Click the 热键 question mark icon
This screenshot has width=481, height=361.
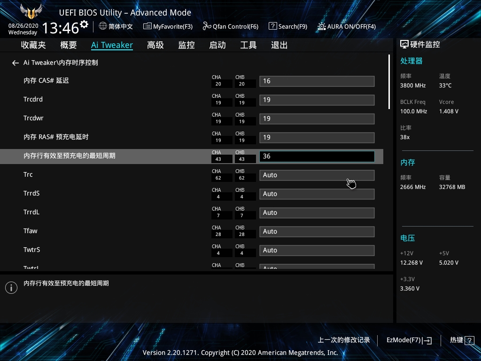pos(469,340)
